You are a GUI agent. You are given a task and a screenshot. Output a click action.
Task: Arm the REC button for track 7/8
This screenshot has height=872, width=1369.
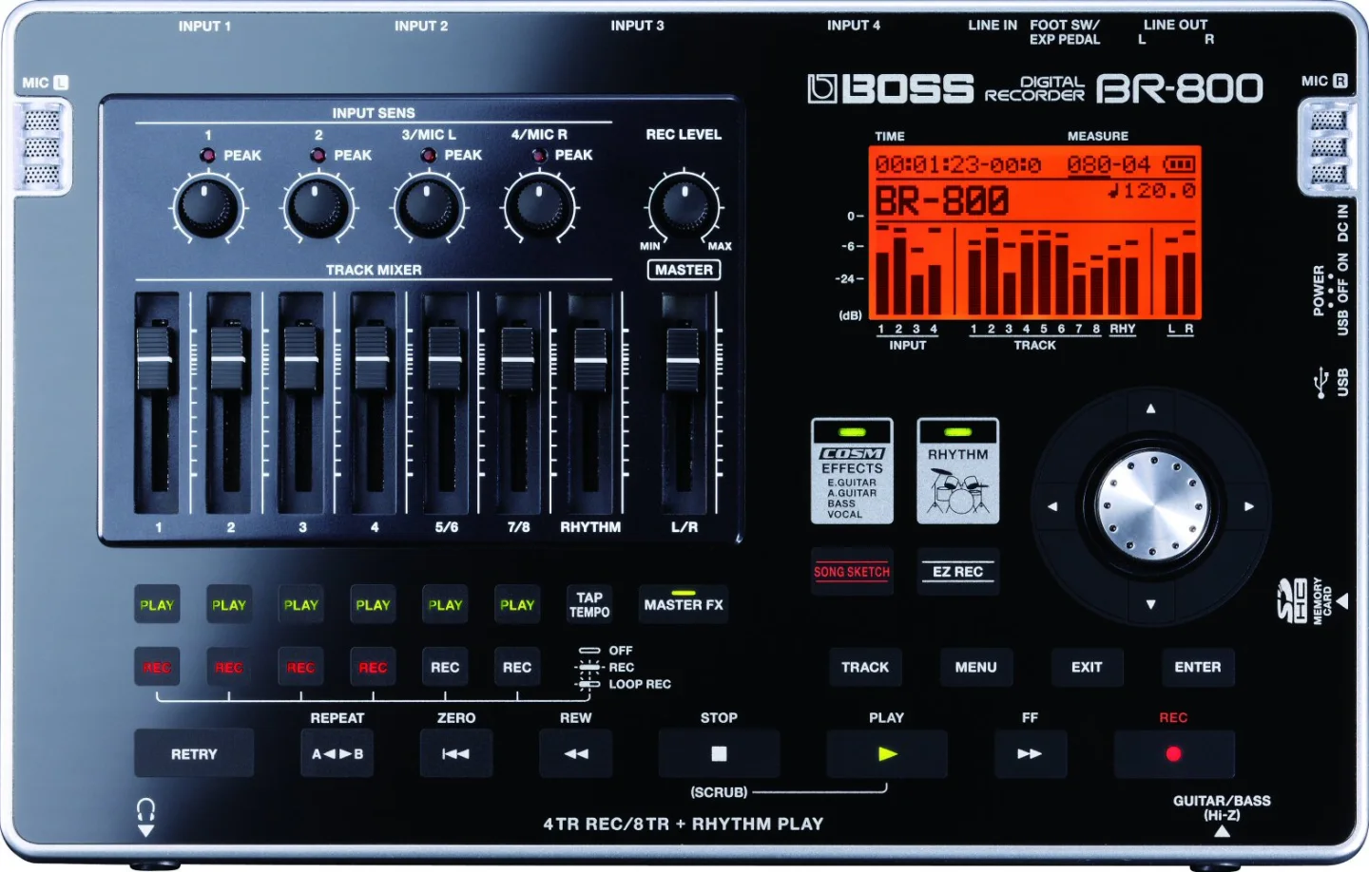tap(517, 667)
